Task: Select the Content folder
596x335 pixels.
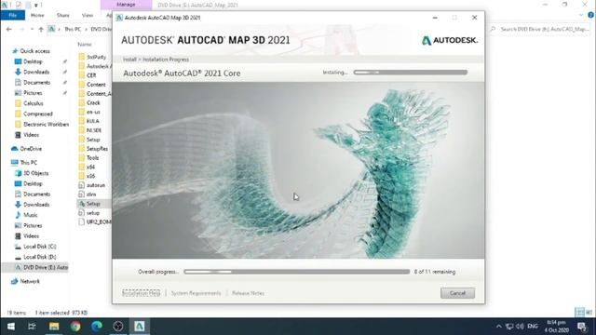Action: 92,85
